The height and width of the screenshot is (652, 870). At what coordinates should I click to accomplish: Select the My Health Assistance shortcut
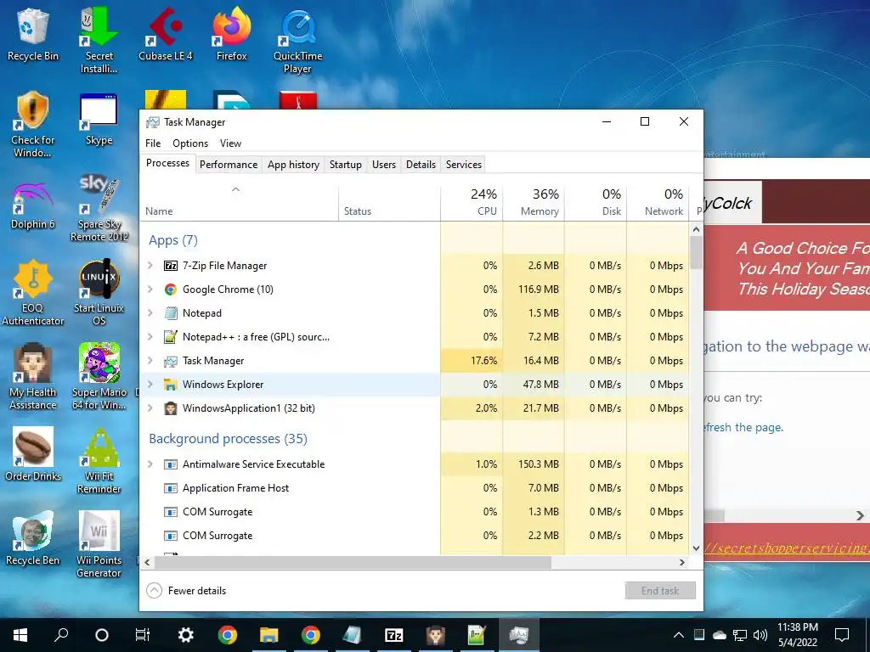(x=33, y=376)
